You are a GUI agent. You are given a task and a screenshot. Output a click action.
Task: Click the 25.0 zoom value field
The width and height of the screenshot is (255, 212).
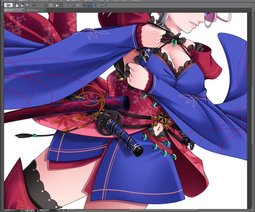pyautogui.click(x=22, y=211)
